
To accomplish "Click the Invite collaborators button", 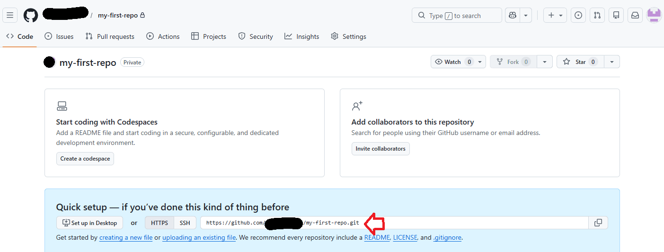I will [x=381, y=149].
